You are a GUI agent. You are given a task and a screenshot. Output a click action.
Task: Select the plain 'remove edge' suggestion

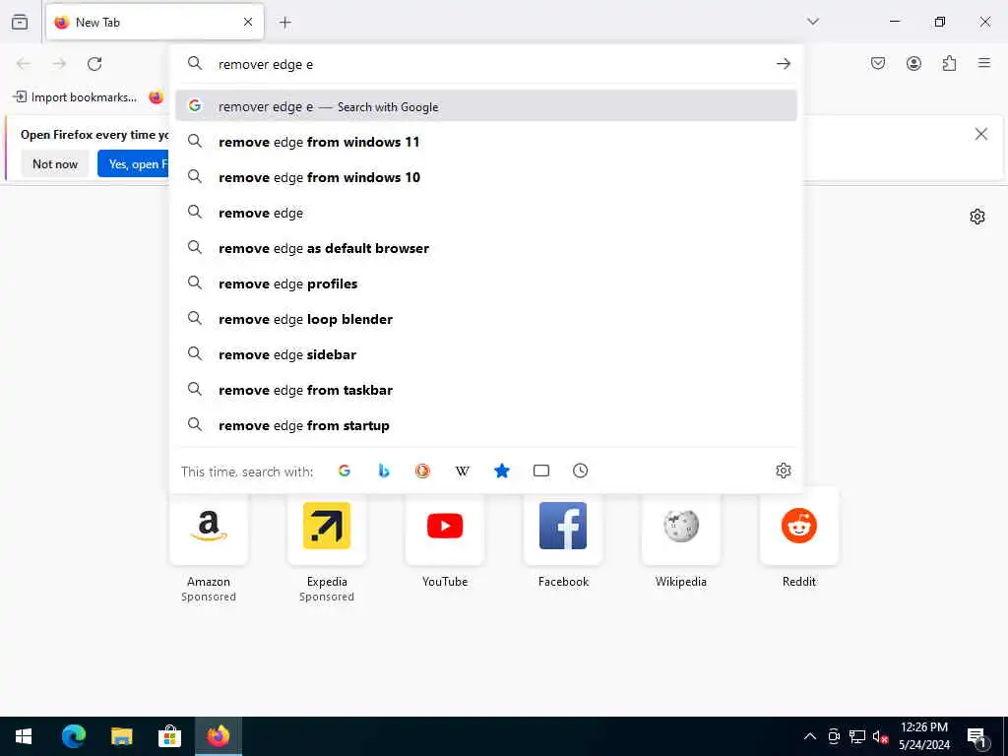486,213
